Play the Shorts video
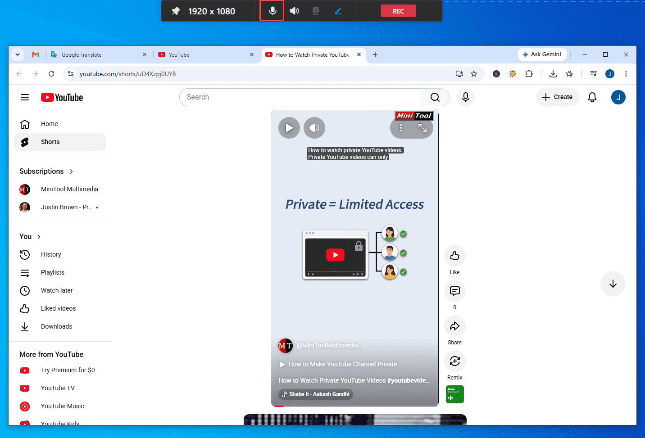Screen dimensions: 645x438 tap(289, 128)
